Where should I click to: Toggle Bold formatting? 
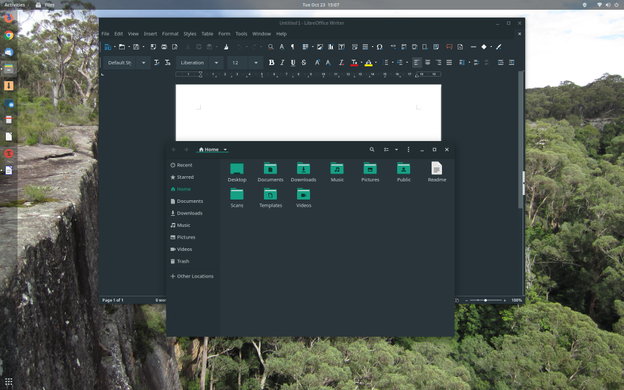[x=272, y=63]
